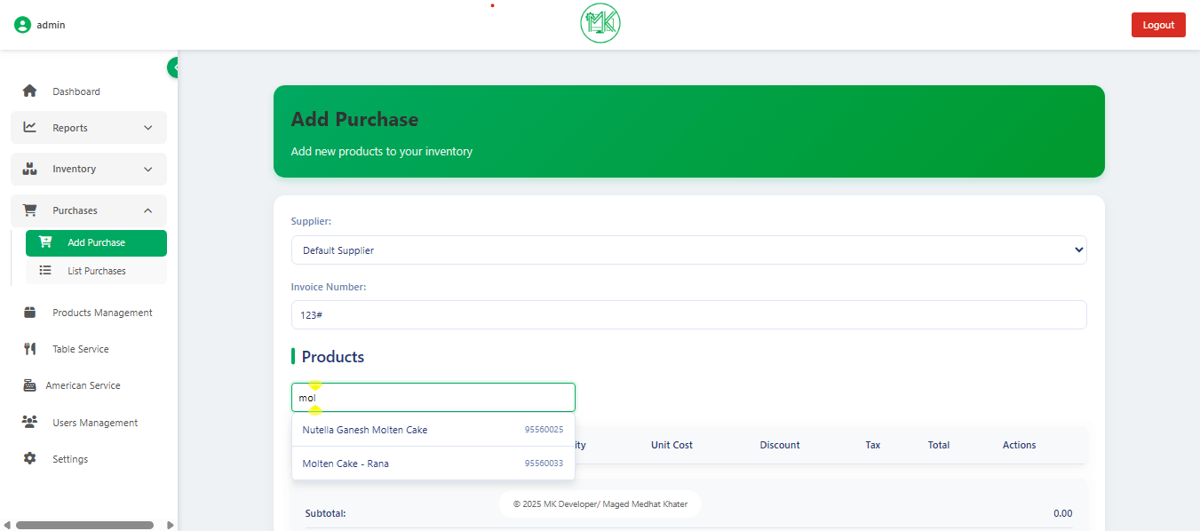Open the Supplier dropdown
This screenshot has width=1200, height=531.
(688, 250)
